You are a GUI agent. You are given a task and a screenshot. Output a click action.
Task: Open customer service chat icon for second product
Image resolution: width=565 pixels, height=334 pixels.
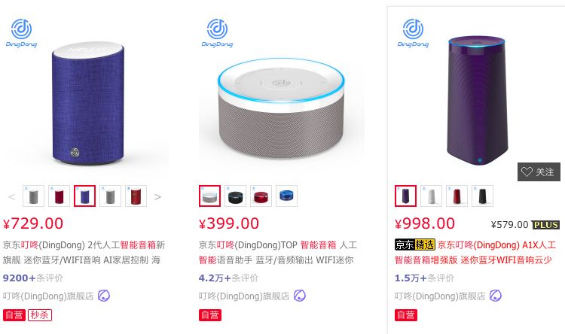[x=299, y=296]
